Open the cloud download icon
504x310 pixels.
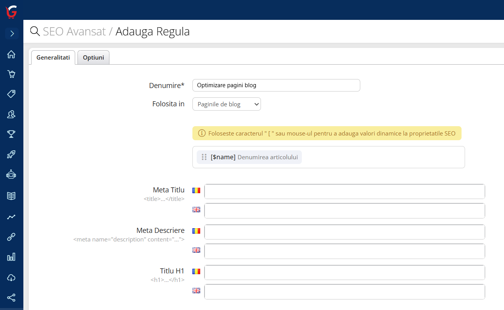[x=11, y=278]
